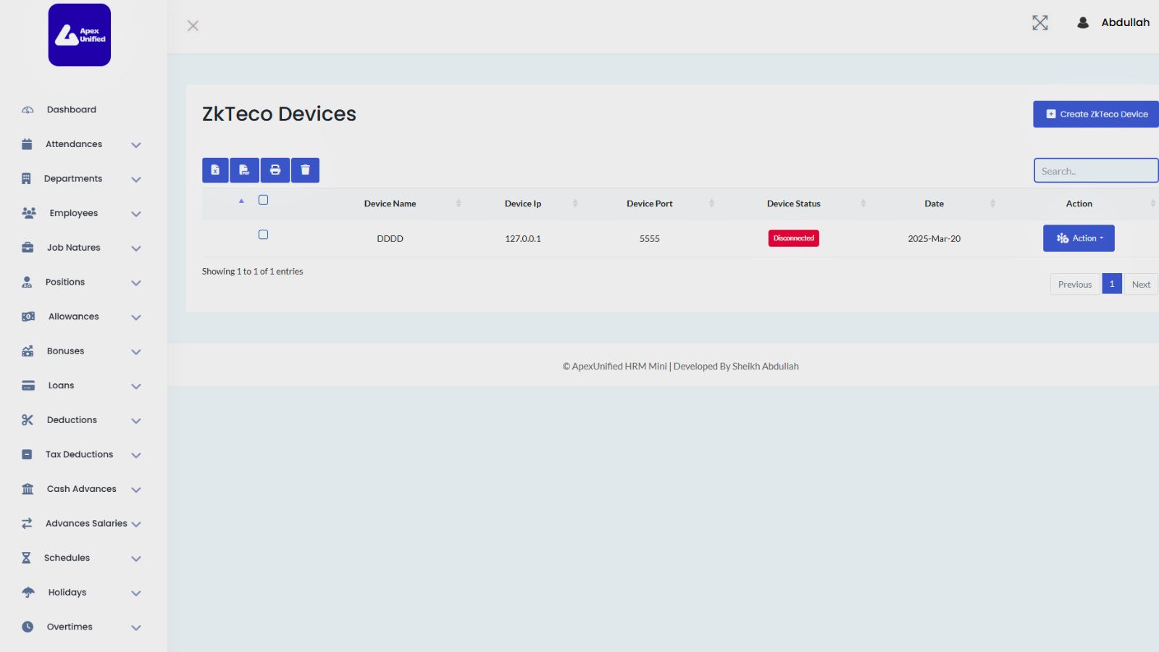Toggle fullscreen mode icon
This screenshot has width=1159, height=652.
[1040, 22]
